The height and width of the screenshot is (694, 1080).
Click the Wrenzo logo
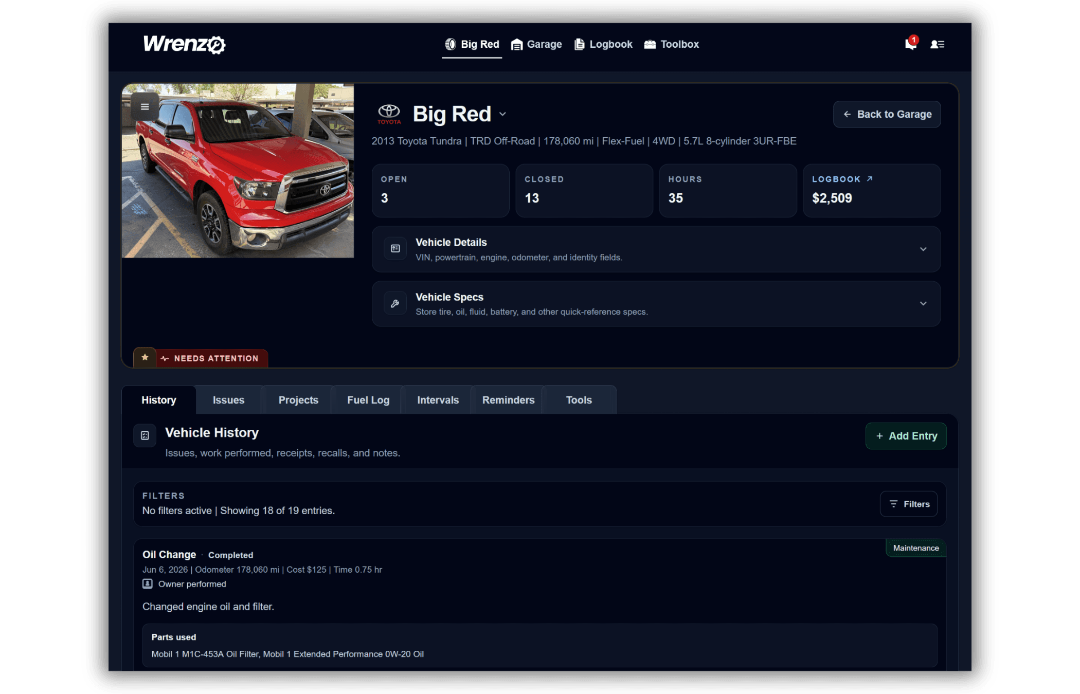[x=184, y=44]
